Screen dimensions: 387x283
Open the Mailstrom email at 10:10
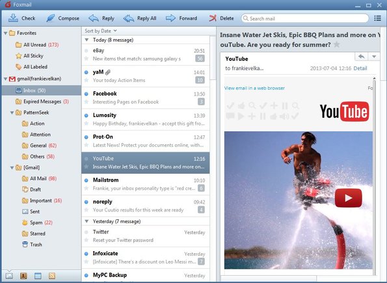coord(146,184)
